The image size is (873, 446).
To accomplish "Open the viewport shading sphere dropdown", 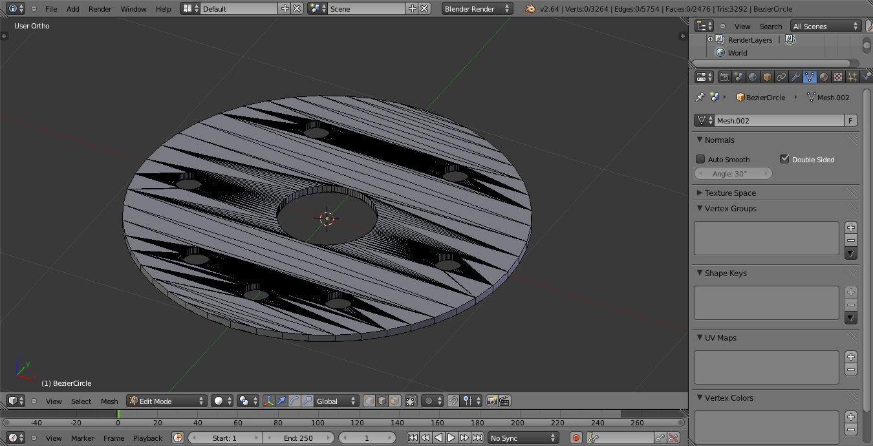I will click(x=222, y=401).
